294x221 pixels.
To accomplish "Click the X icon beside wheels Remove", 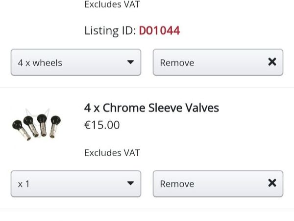I will click(x=272, y=62).
